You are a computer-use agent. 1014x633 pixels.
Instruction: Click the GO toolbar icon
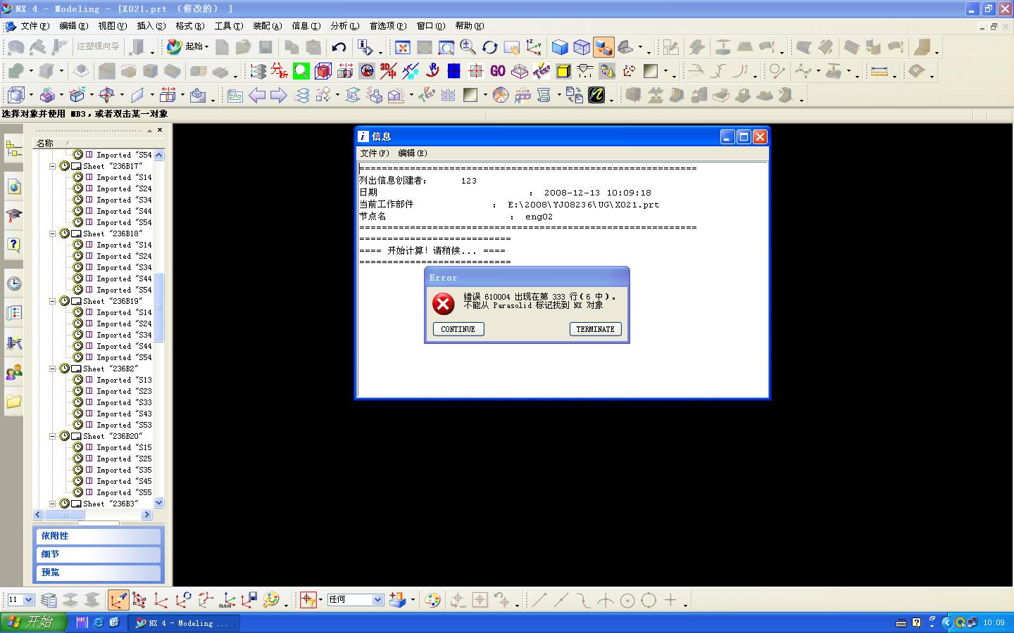[x=498, y=71]
